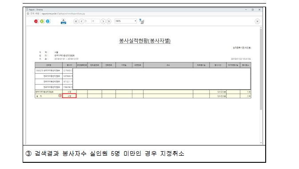Open the help question mark icon

[x=141, y=21]
